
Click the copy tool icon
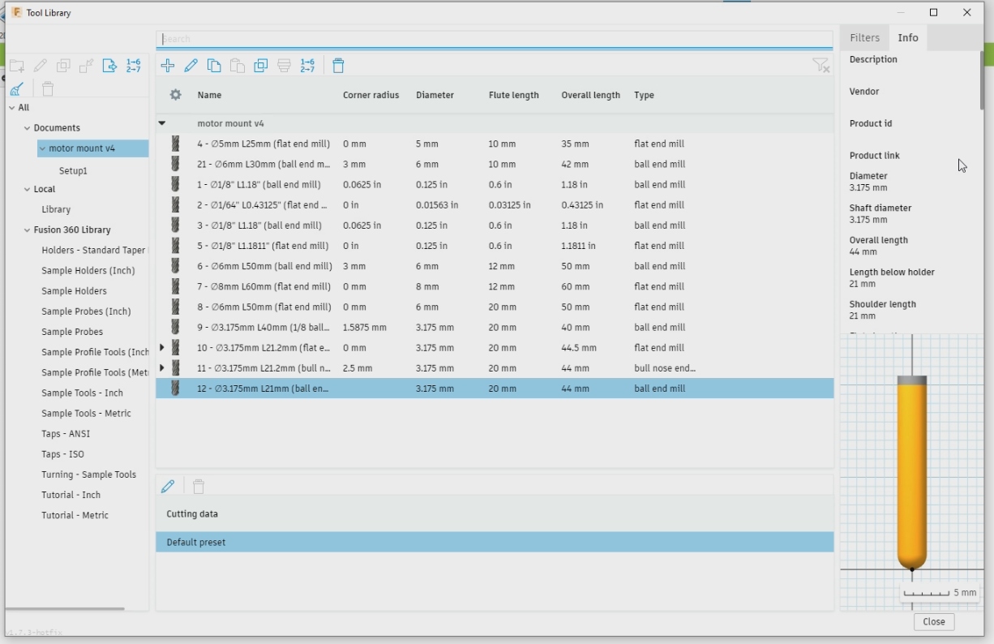(214, 66)
